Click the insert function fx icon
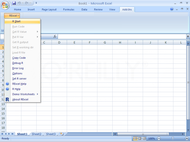The height and width of the screenshot is (142, 190). pyautogui.click(x=55, y=37)
